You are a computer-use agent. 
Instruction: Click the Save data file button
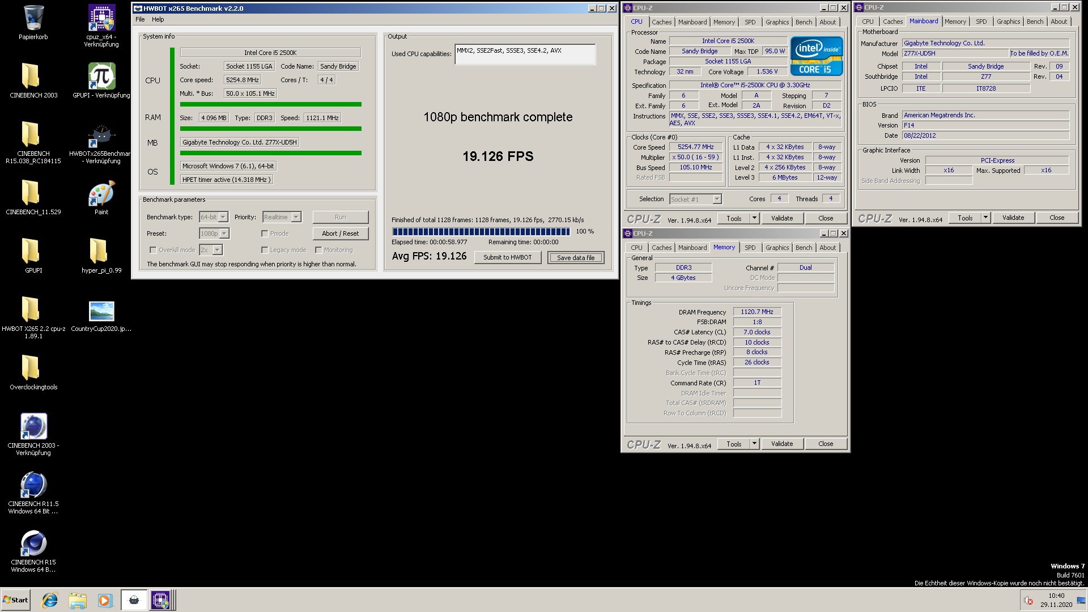click(576, 258)
